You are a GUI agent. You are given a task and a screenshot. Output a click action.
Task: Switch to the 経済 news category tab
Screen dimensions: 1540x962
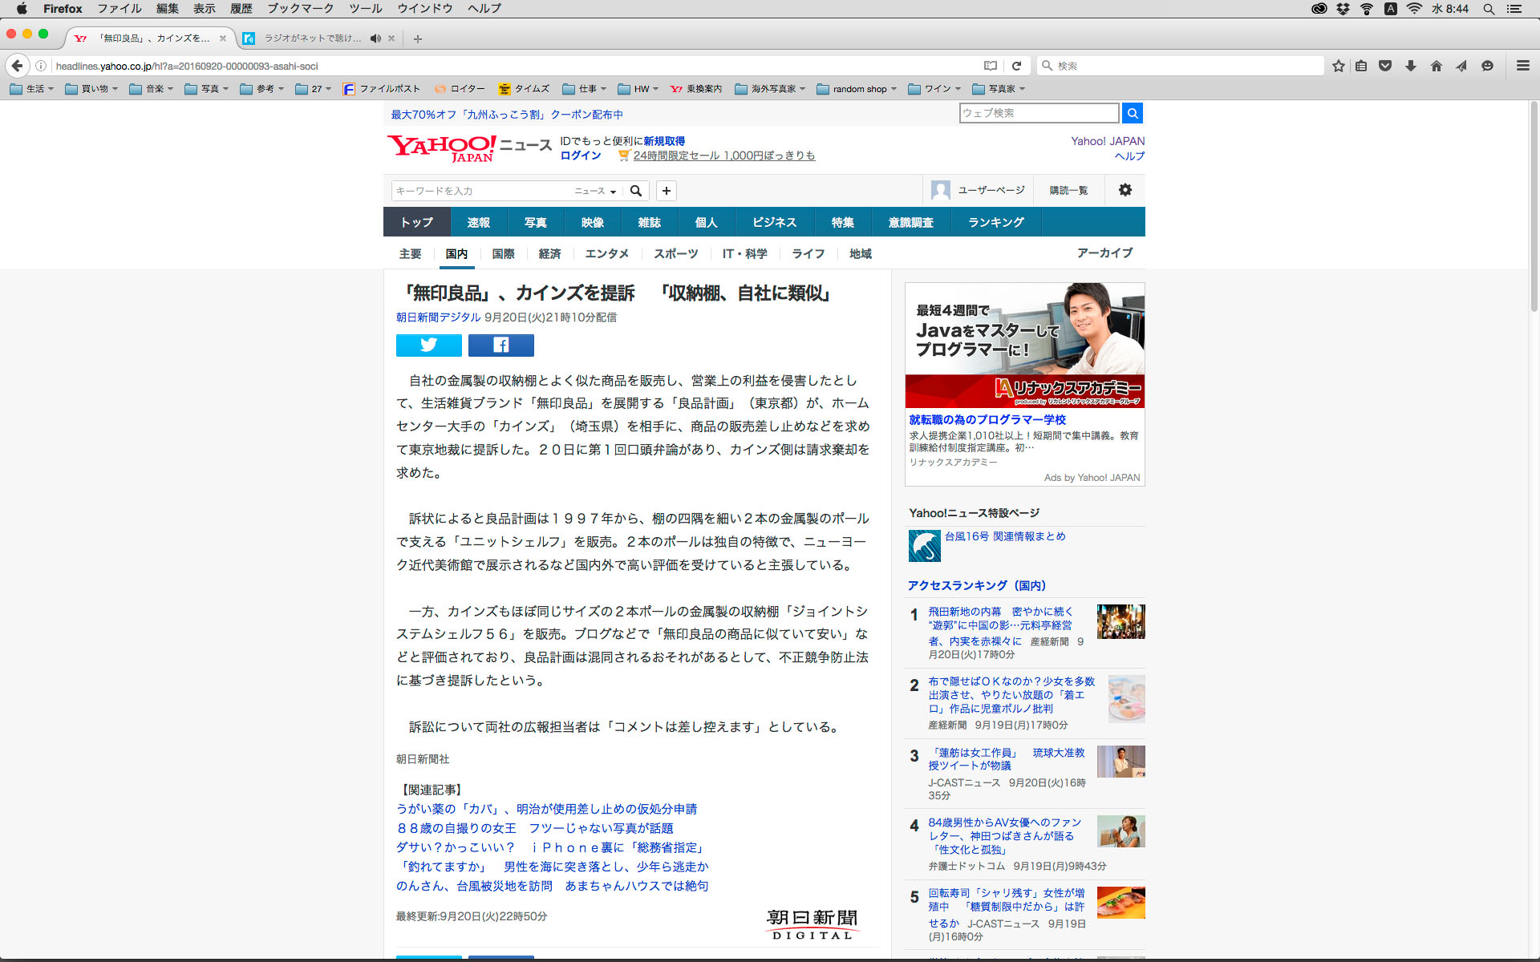point(549,253)
